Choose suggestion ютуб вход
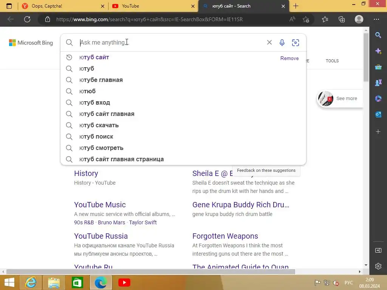This screenshot has height=290, width=387. 183,103
